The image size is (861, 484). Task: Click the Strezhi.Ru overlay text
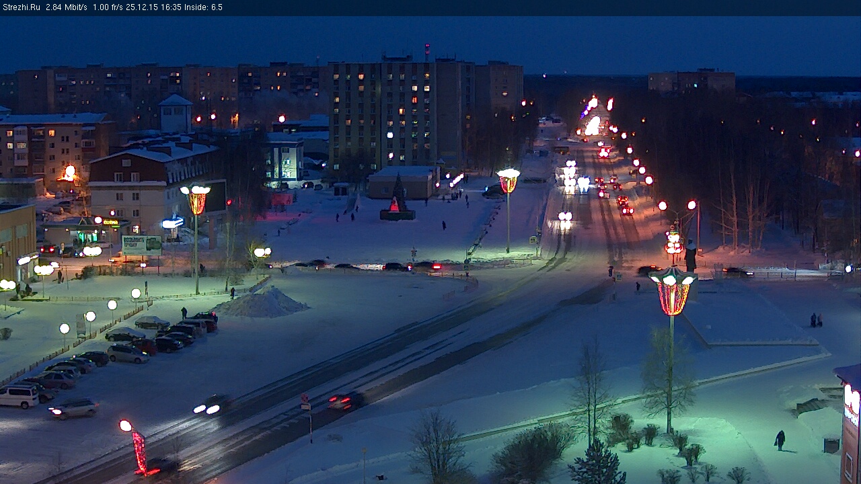tap(21, 7)
